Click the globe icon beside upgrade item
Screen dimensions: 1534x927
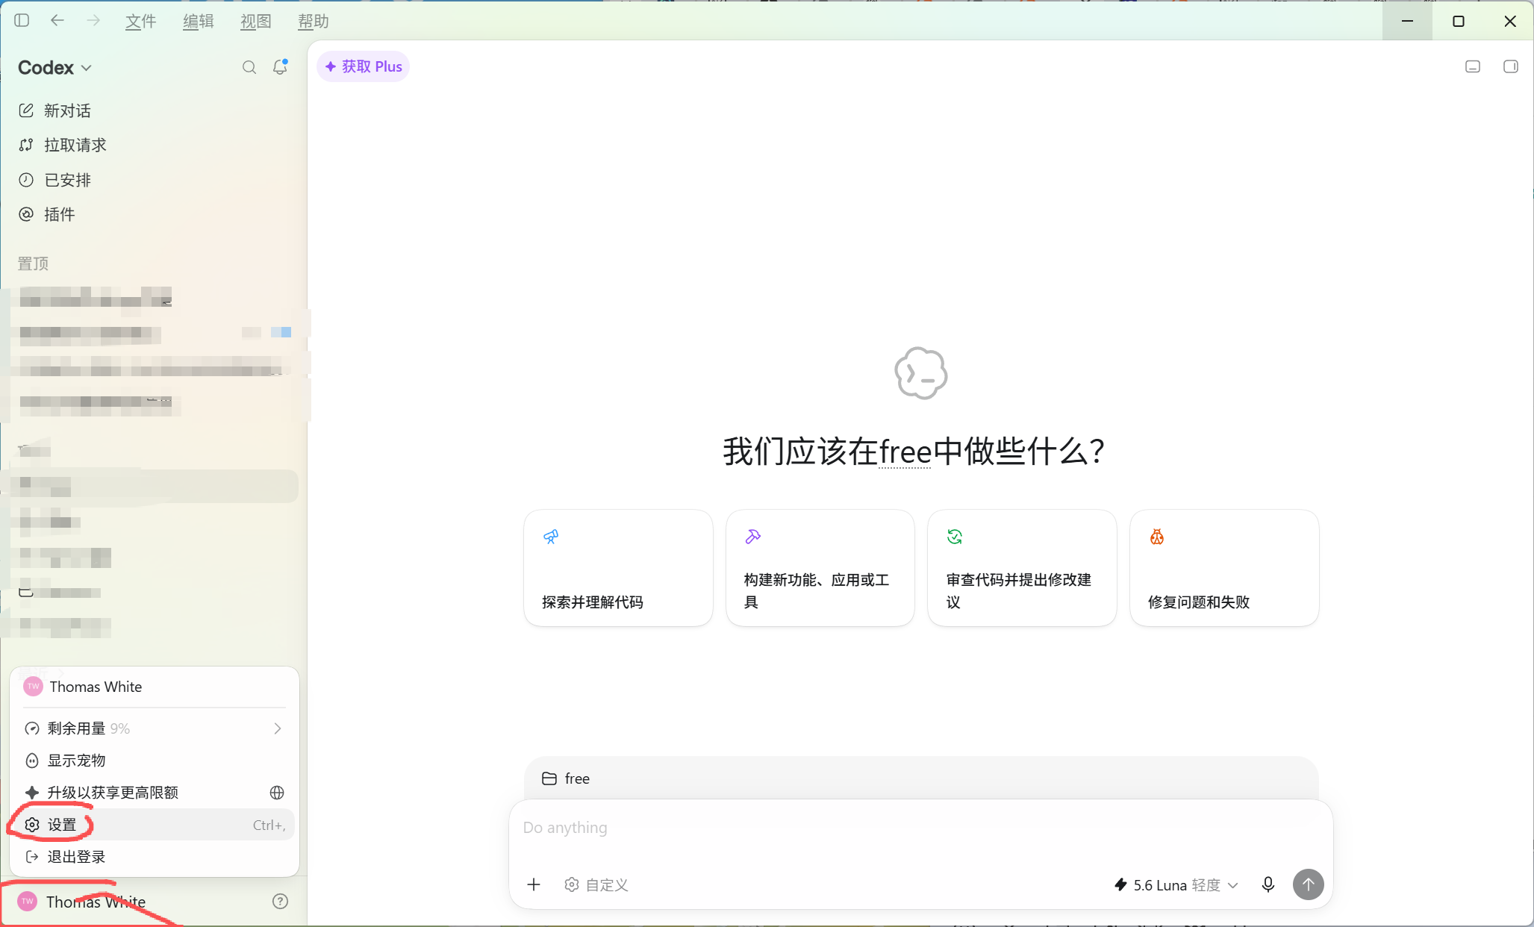click(277, 793)
